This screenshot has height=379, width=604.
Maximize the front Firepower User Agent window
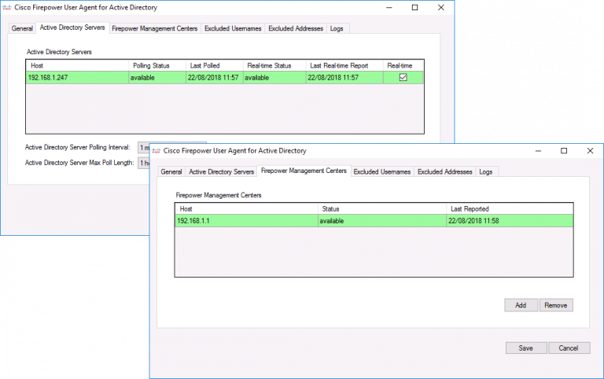click(564, 151)
